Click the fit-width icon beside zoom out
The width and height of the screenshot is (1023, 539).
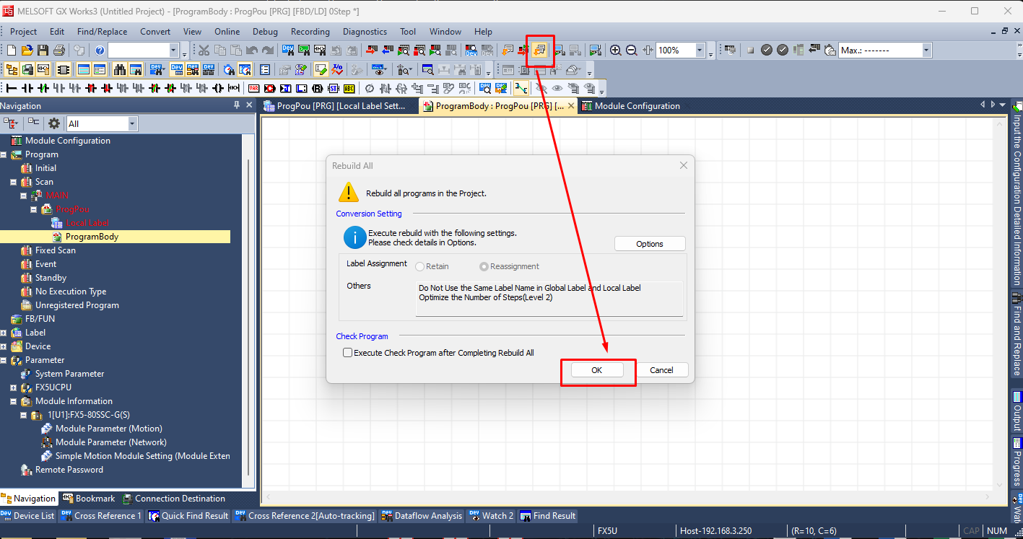point(648,51)
